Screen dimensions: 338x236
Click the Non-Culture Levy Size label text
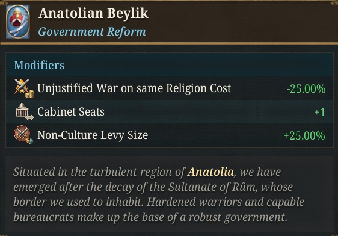pos(93,135)
